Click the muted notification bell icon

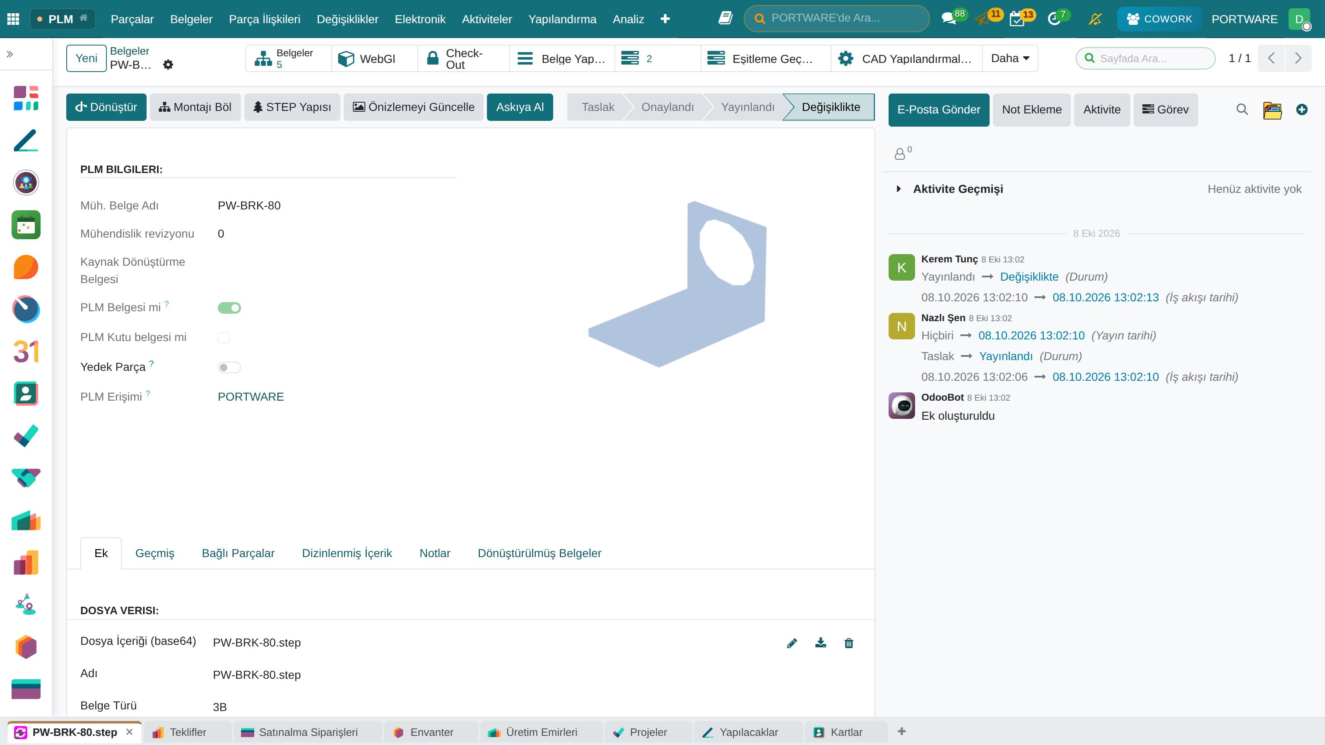(1096, 19)
